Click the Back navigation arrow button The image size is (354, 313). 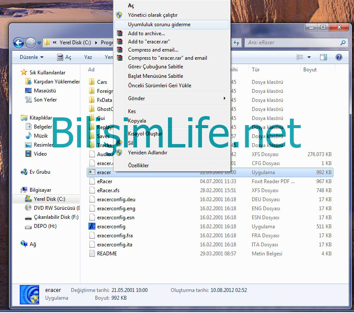coord(18,43)
